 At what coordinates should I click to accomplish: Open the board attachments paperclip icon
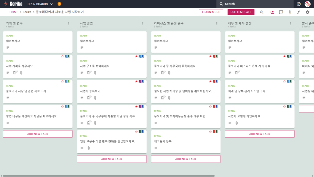point(290,12)
